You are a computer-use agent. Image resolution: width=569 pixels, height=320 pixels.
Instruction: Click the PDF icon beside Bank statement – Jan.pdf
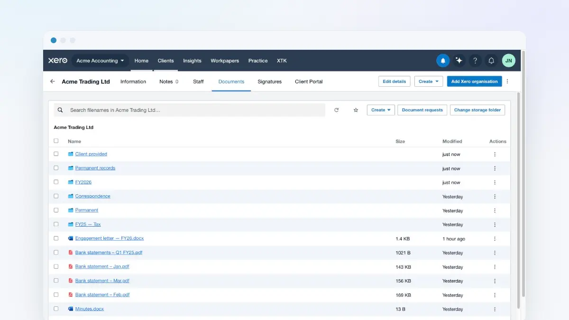coord(71,266)
